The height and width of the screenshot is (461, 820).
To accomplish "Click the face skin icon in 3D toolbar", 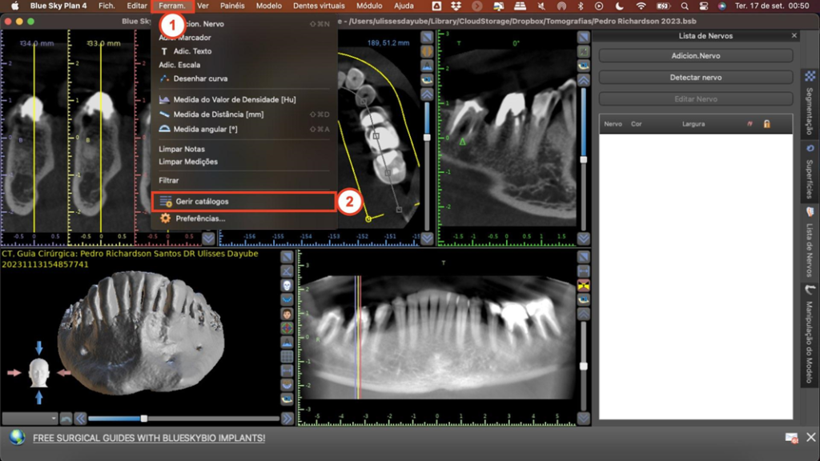I will tap(287, 313).
